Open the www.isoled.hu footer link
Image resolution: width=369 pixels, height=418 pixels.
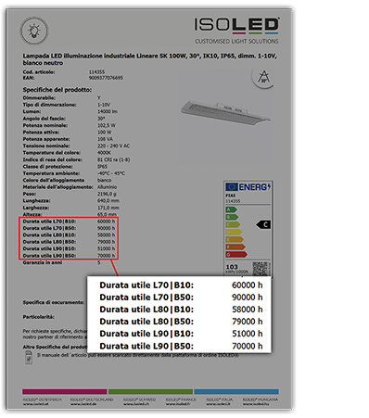coord(256,404)
